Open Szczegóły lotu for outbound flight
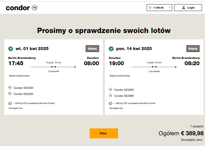The image size is (205, 146). pyautogui.click(x=16, y=108)
